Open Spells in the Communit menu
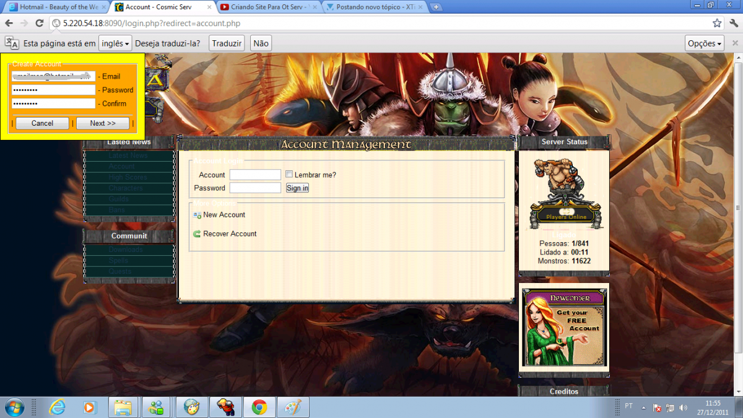743x418 pixels. pos(129,261)
